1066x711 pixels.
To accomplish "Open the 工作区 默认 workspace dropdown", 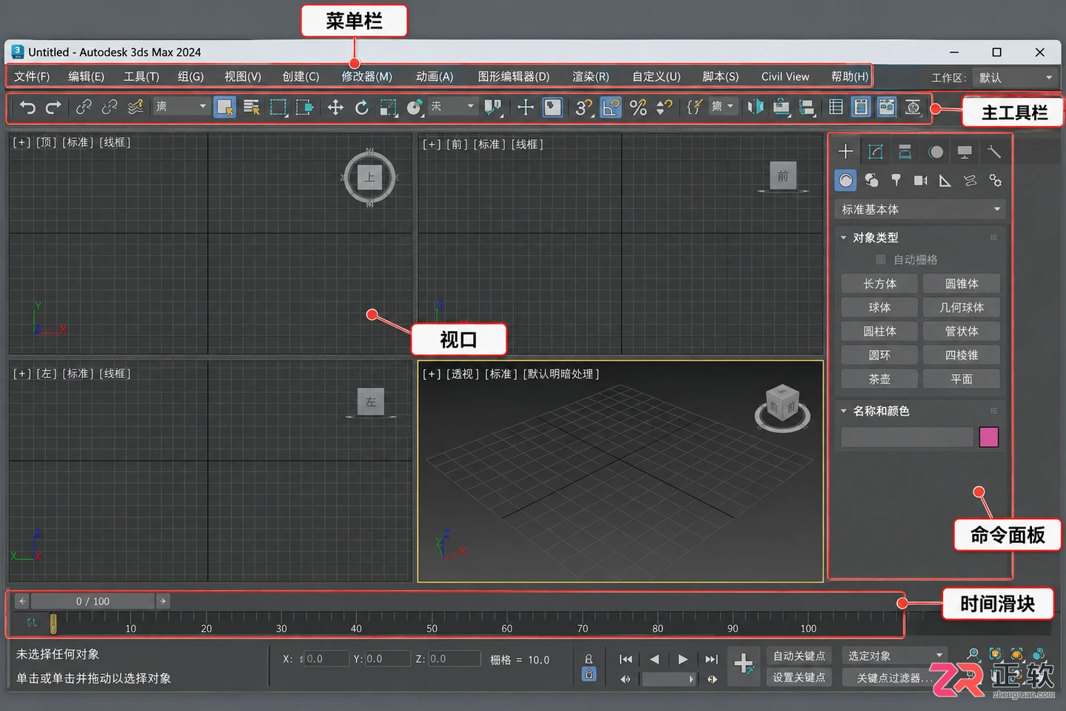I will tap(1015, 77).
